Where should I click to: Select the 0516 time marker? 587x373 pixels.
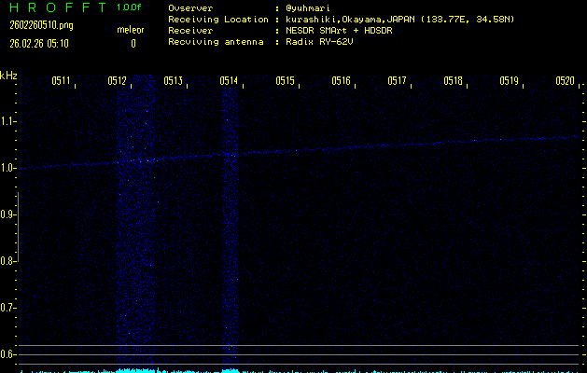coord(341,81)
